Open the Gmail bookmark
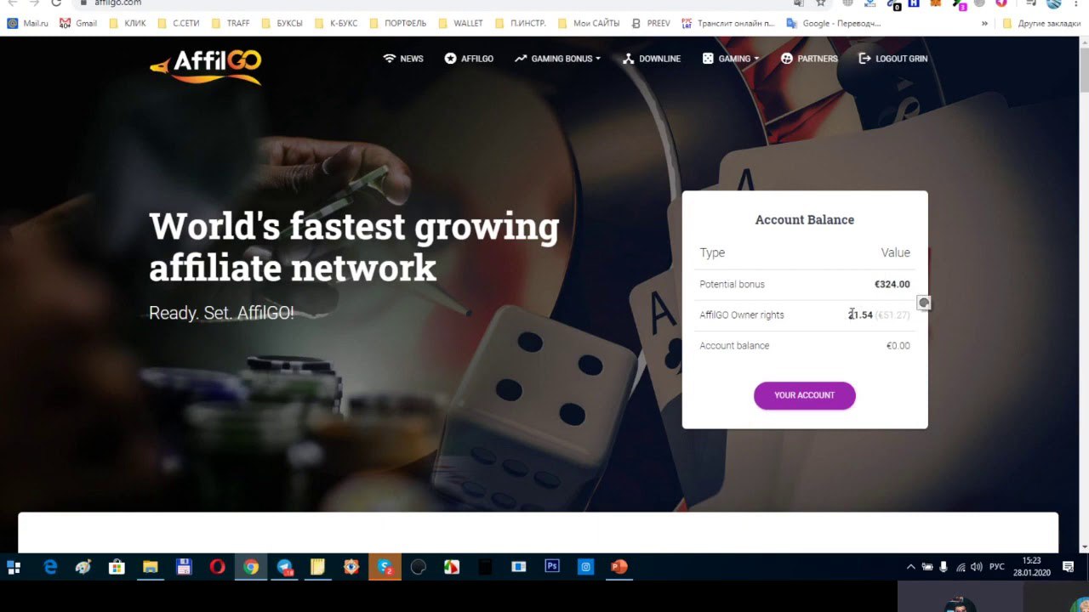 point(78,23)
